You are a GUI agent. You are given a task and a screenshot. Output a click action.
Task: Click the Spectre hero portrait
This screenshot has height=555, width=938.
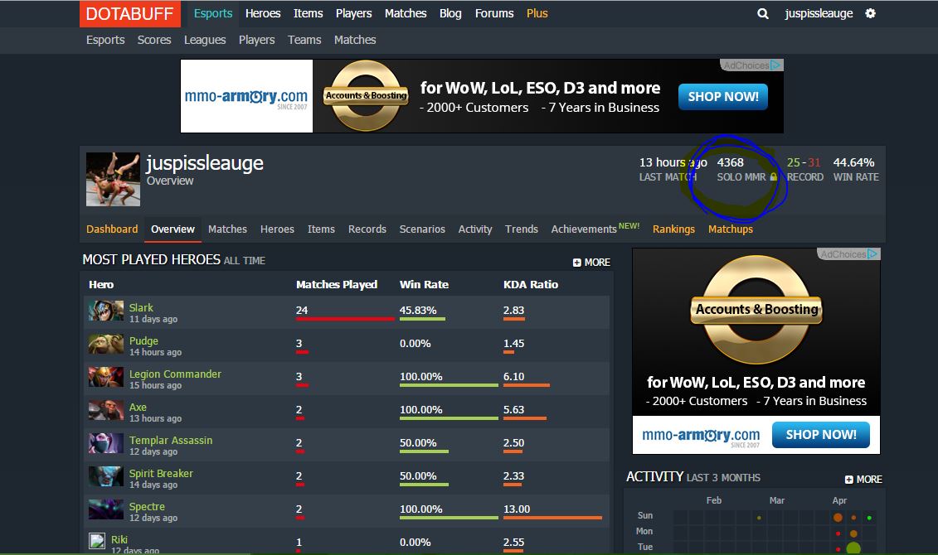click(106, 509)
